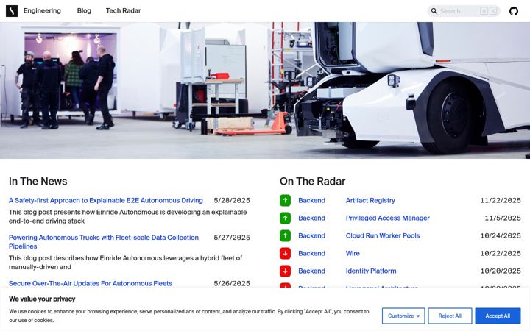The height and width of the screenshot is (331, 530).
Task: Click the 11/5/2025 radar date
Action: click(503, 218)
